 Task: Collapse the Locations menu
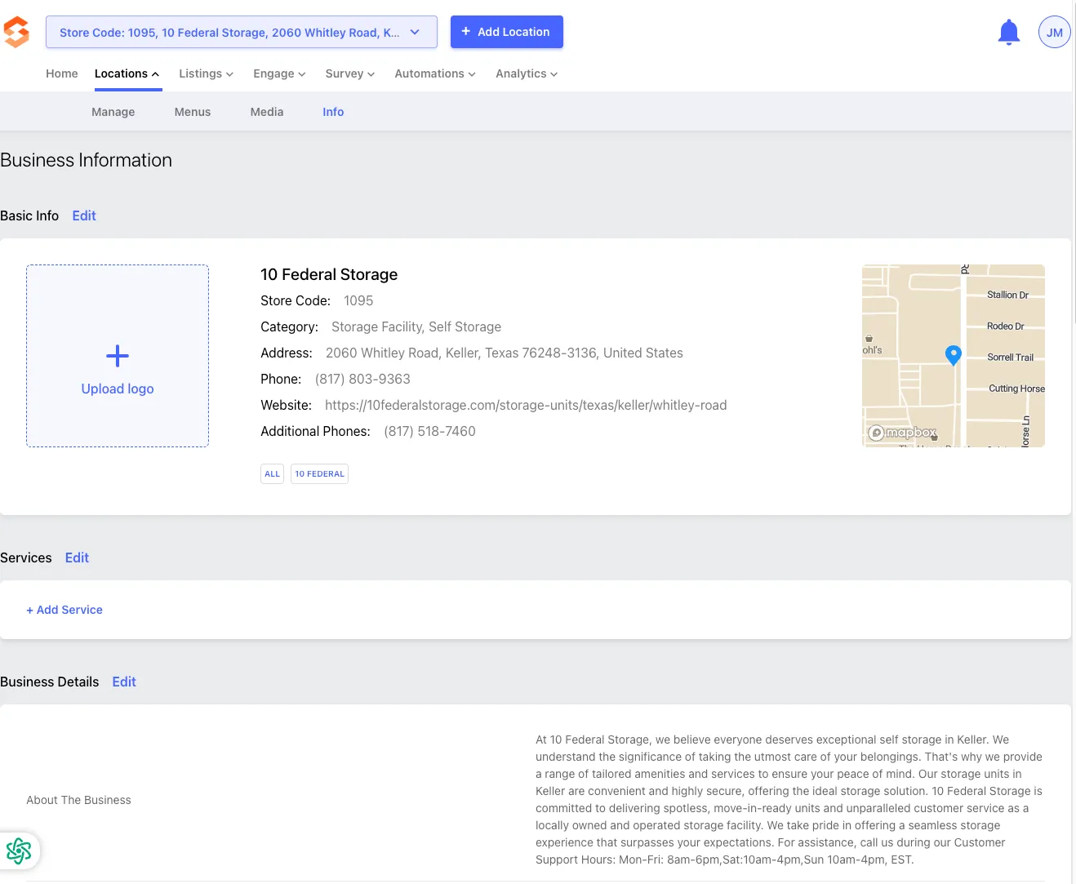(127, 73)
